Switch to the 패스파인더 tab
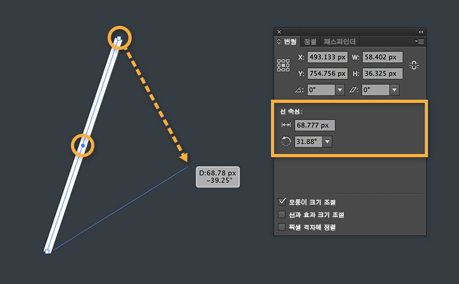459x284 pixels. [340, 42]
